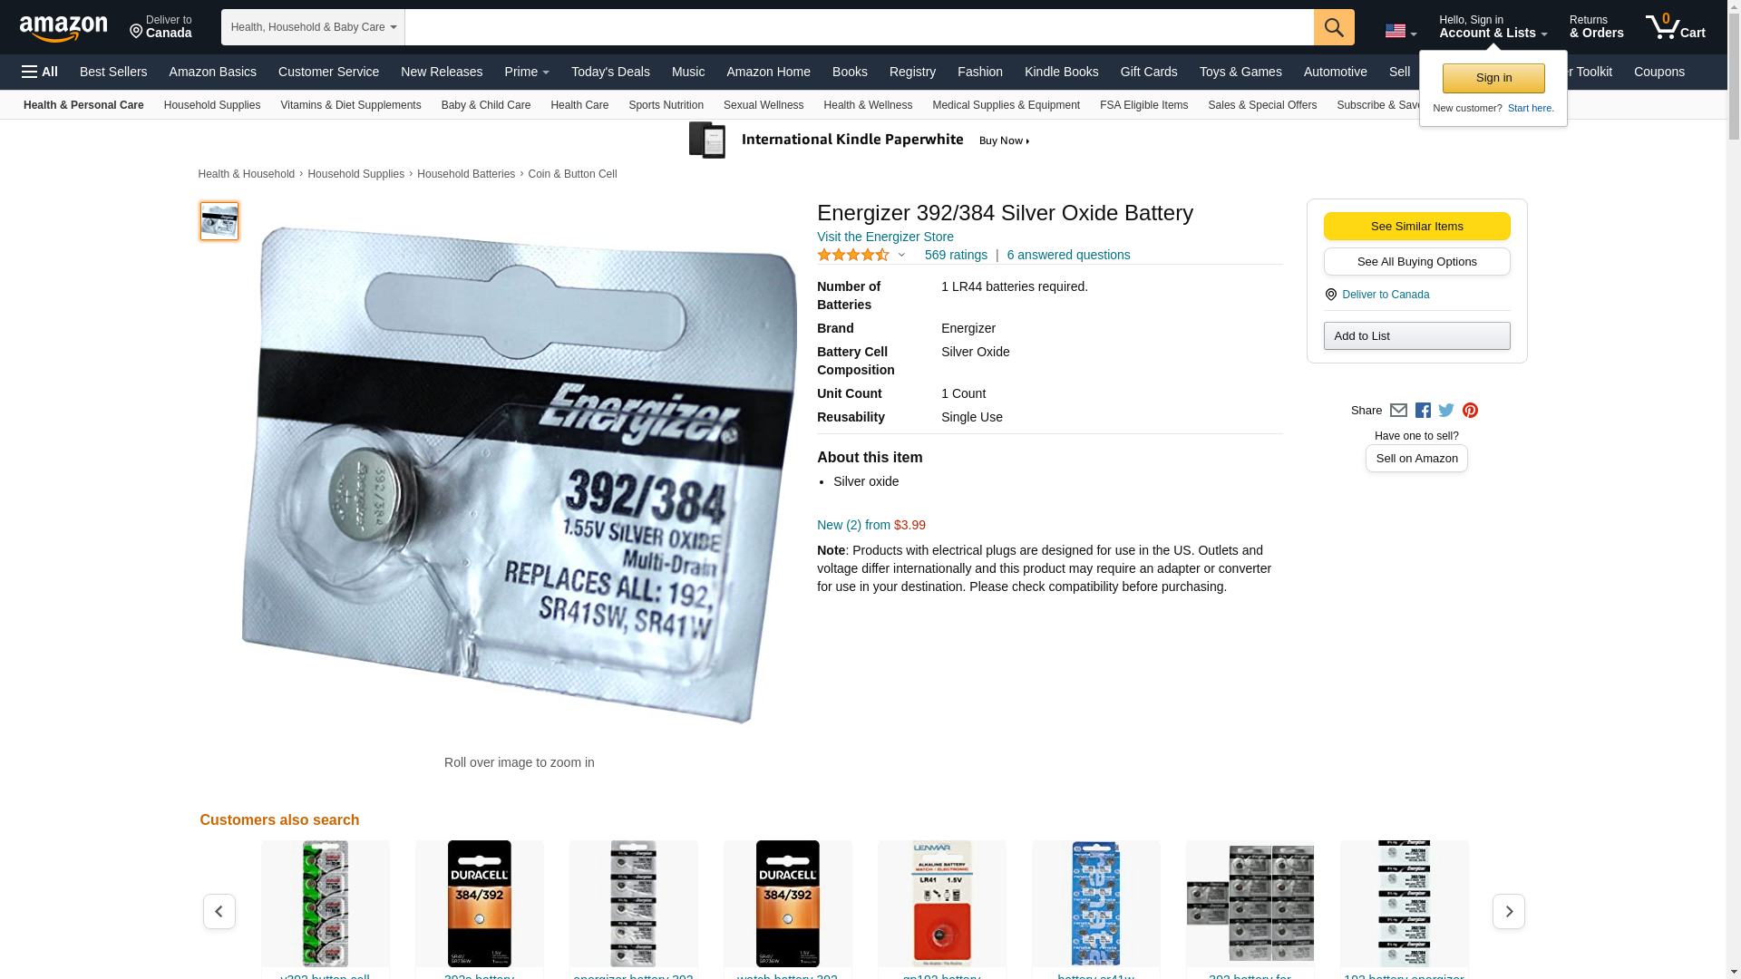
Task: Click into the Amazon search field
Action: point(859,27)
